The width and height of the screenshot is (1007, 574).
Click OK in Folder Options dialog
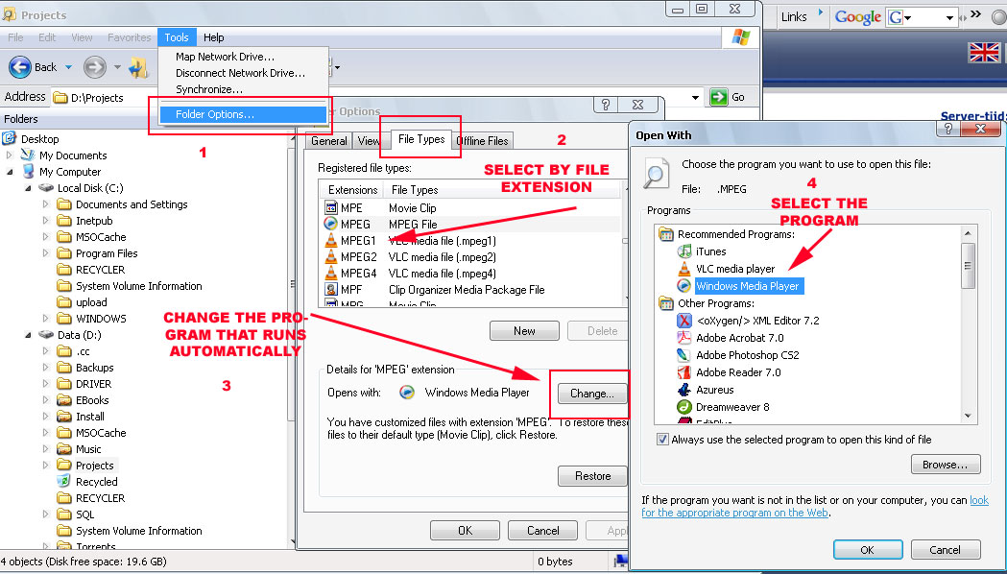pyautogui.click(x=465, y=531)
